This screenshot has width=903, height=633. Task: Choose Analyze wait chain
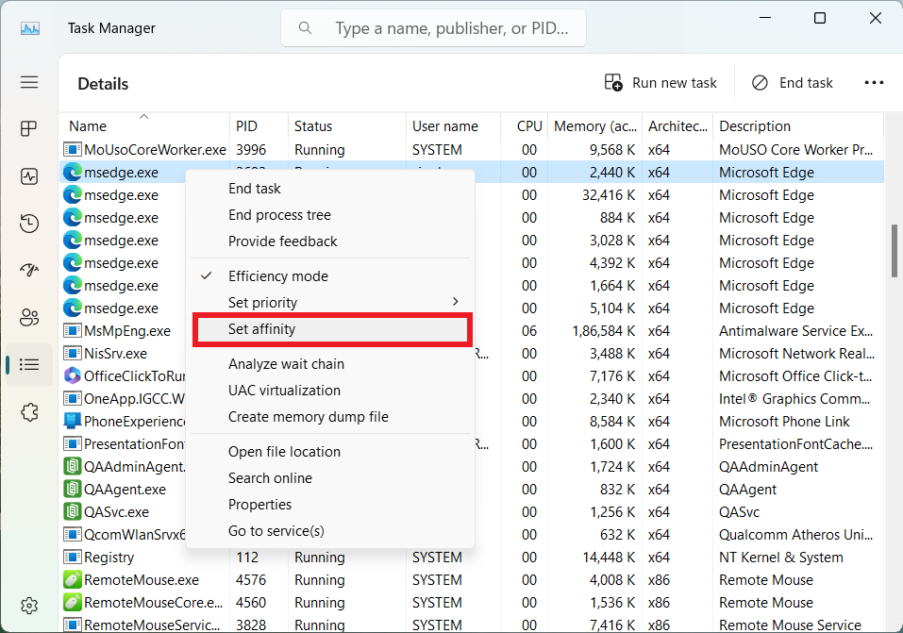click(x=331, y=364)
